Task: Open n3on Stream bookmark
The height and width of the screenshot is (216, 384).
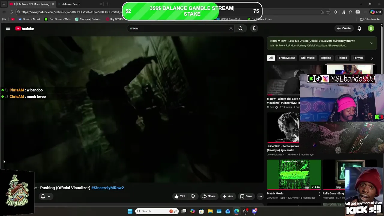Action: [57, 19]
